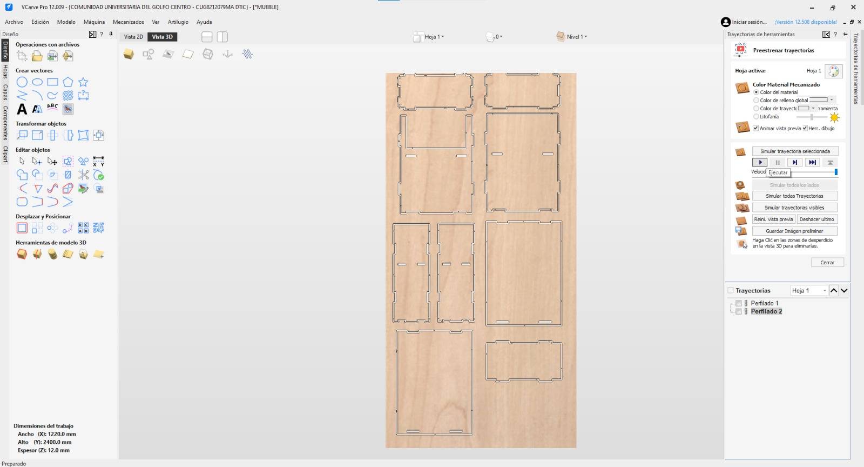Click Simular todas Trayectorias button

point(795,196)
